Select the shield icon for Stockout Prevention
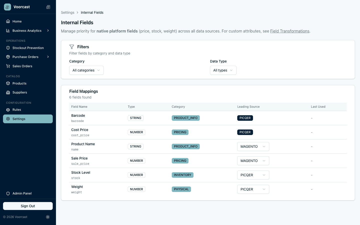This screenshot has height=225, width=360. point(8,48)
